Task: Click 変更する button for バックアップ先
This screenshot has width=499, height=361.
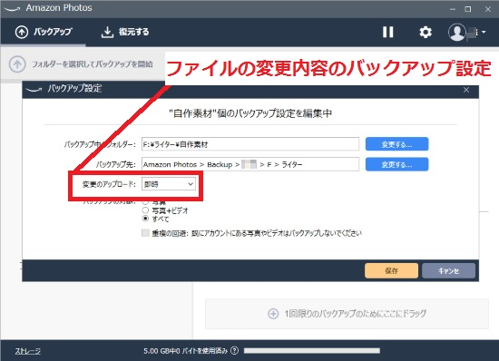Action: point(396,164)
